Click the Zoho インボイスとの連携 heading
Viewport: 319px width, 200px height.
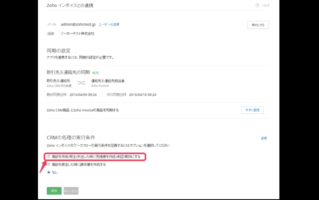[x=70, y=6]
